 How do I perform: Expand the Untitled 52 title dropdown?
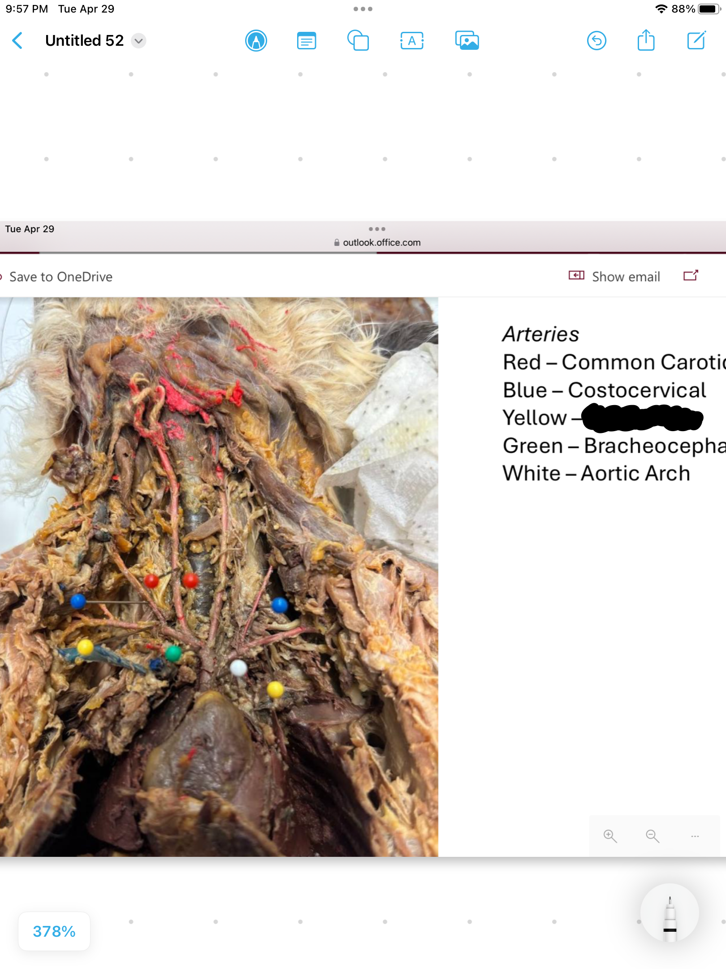(x=138, y=41)
